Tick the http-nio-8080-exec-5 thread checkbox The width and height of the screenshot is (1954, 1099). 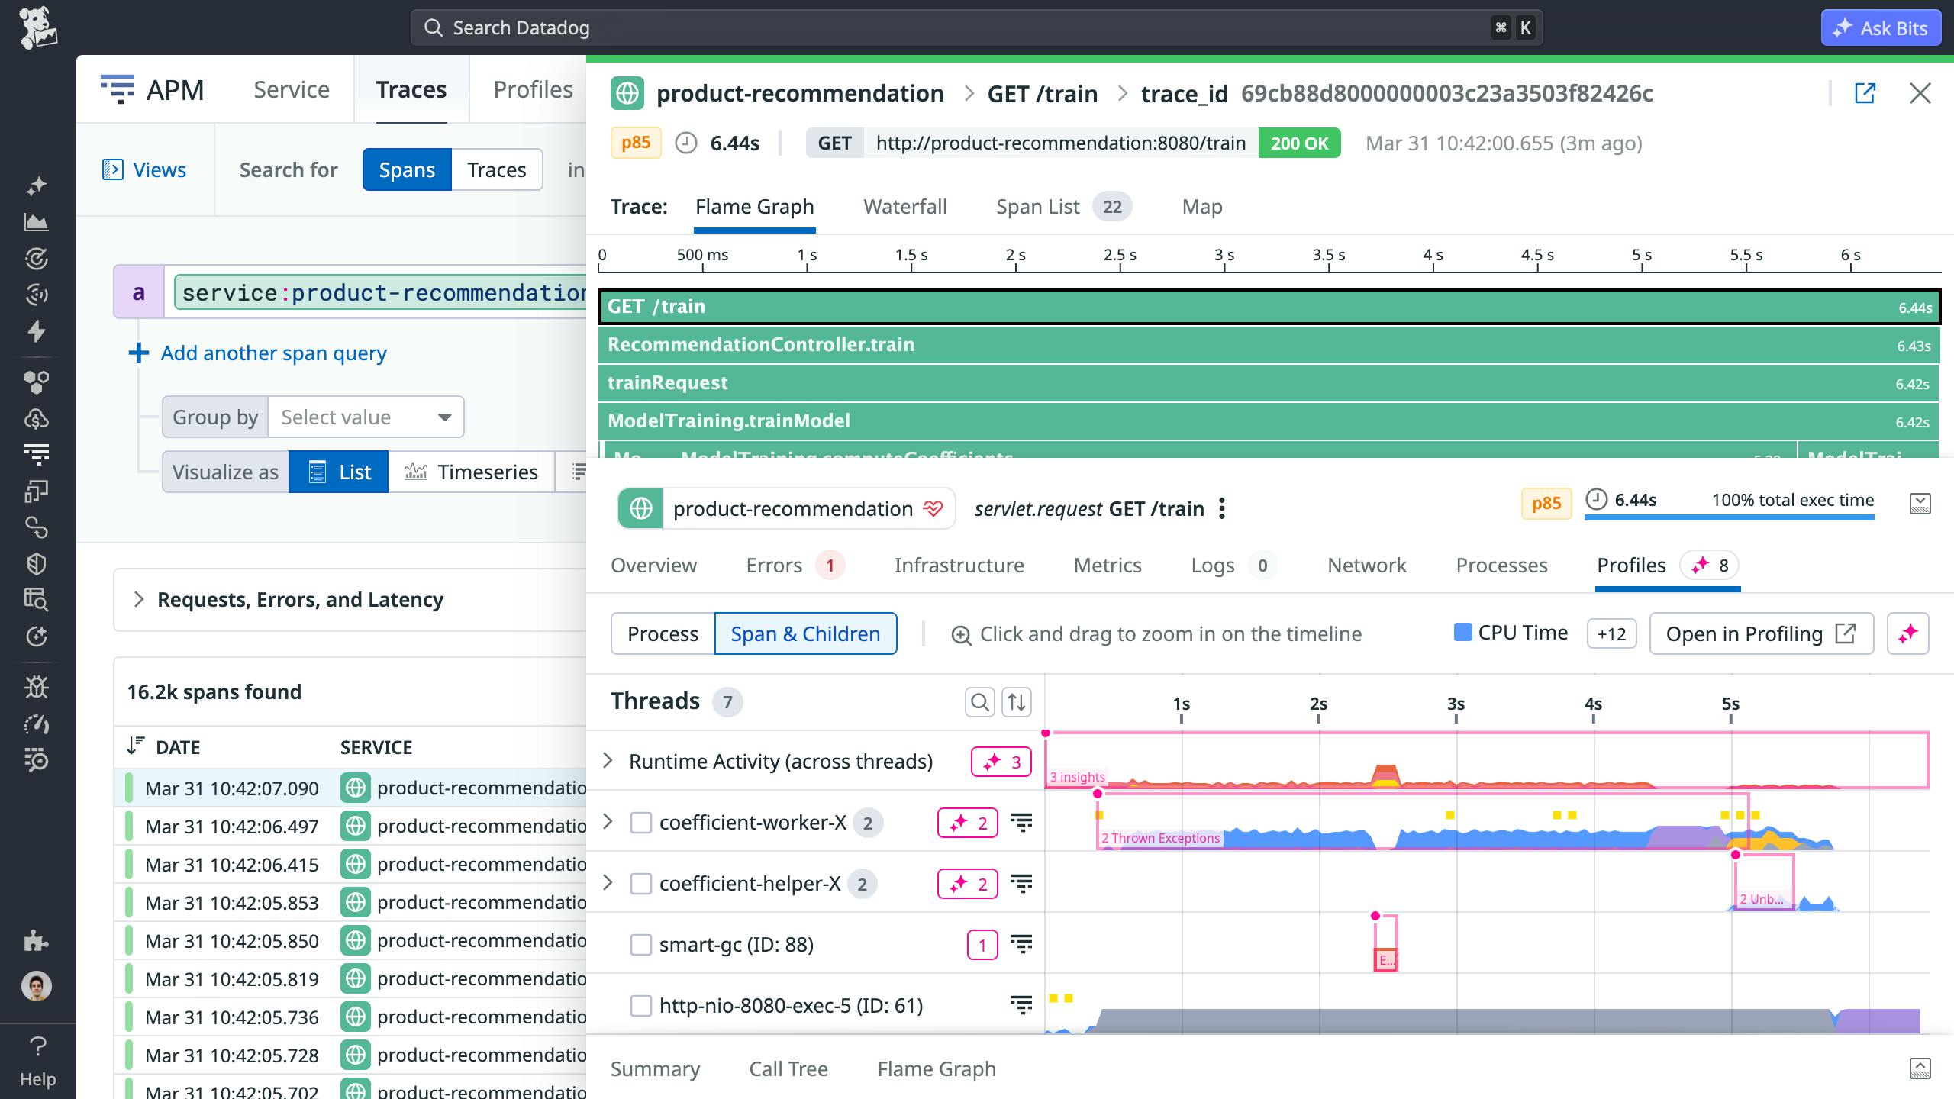coord(640,1006)
